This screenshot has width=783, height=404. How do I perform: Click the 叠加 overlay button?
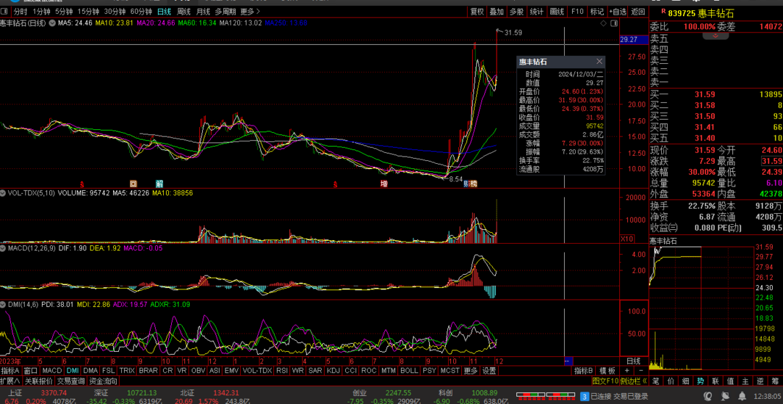click(497, 11)
